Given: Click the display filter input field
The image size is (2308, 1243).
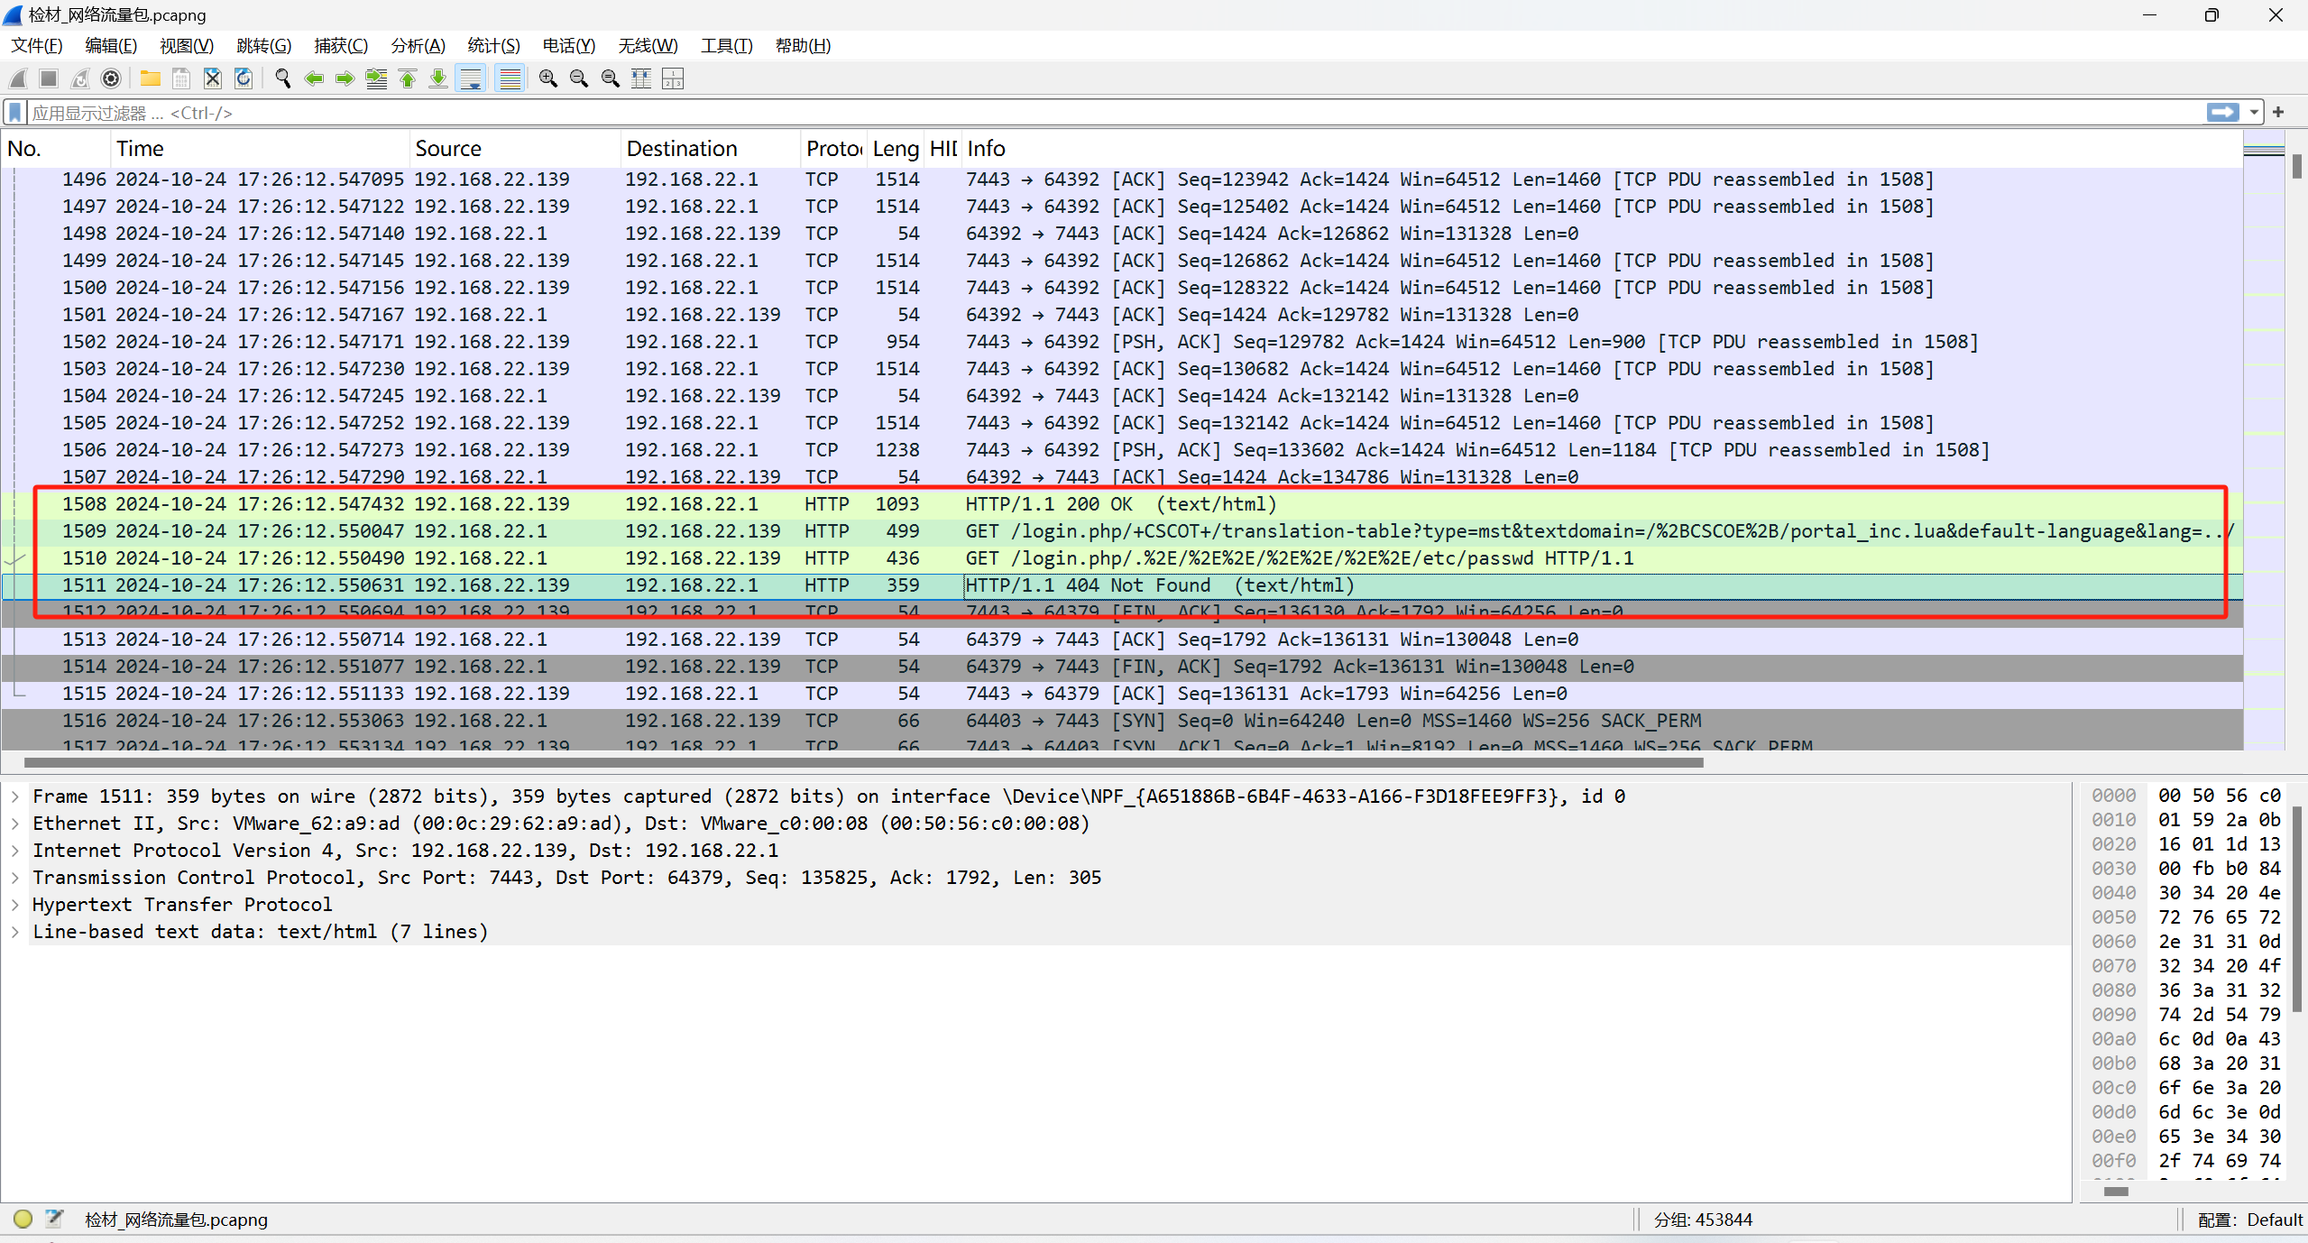Looking at the screenshot, I should (x=1082, y=113).
